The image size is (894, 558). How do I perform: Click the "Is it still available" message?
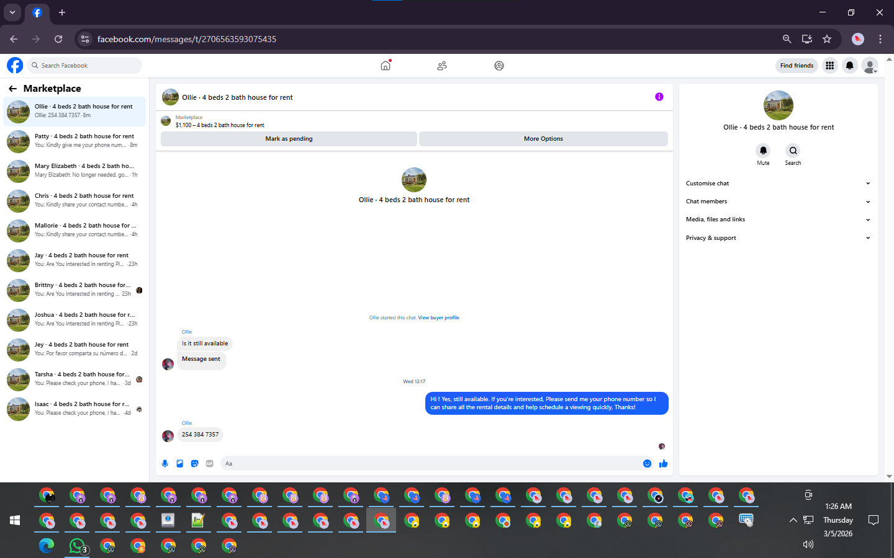[205, 343]
